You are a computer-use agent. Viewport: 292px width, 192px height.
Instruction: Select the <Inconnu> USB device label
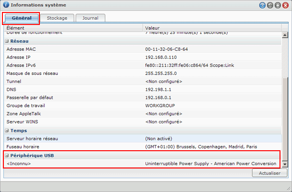pyautogui.click(x=19, y=164)
